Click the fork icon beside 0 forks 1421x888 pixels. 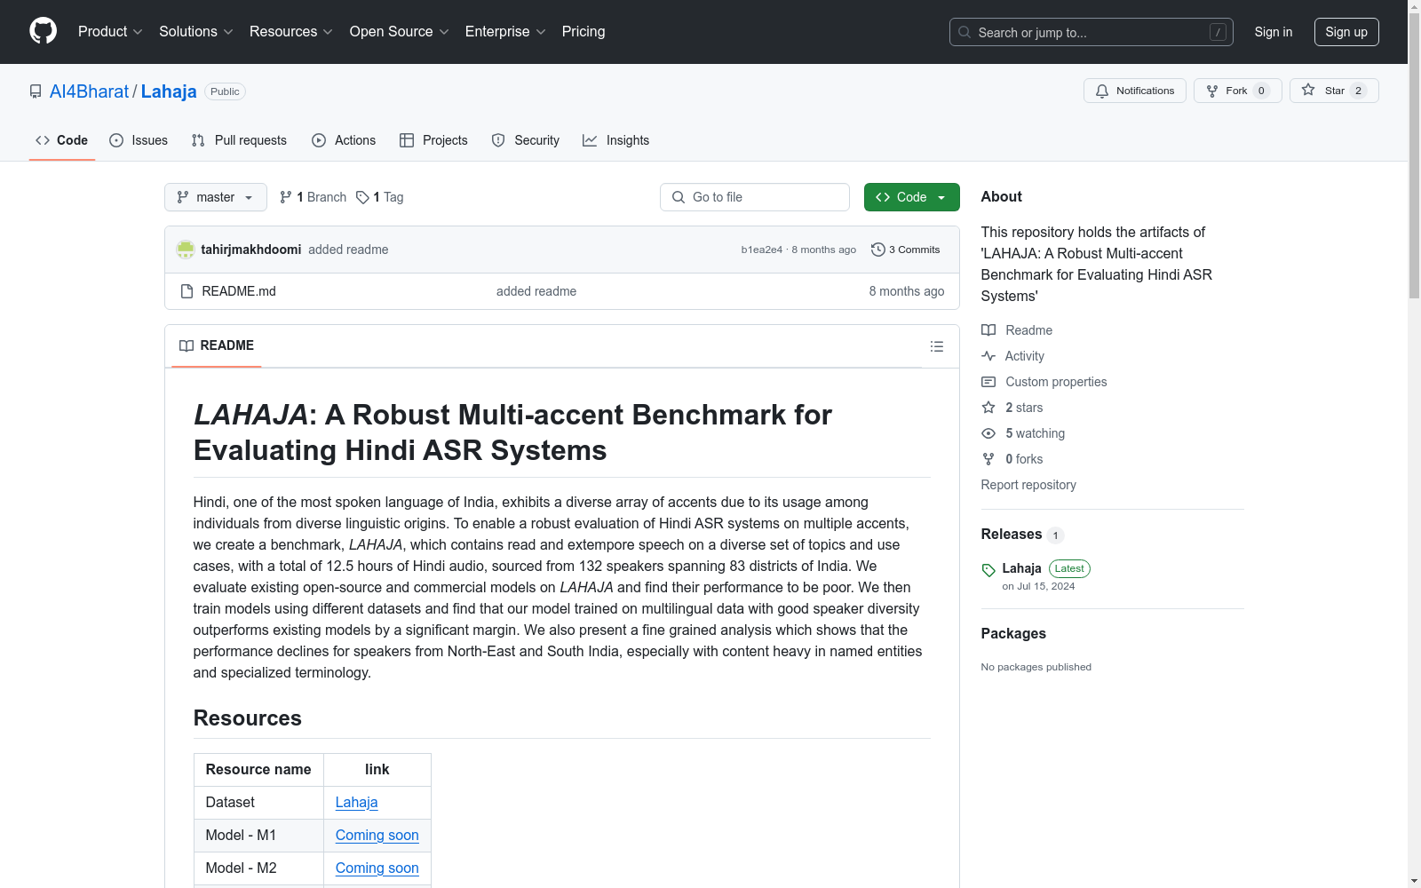[988, 459]
